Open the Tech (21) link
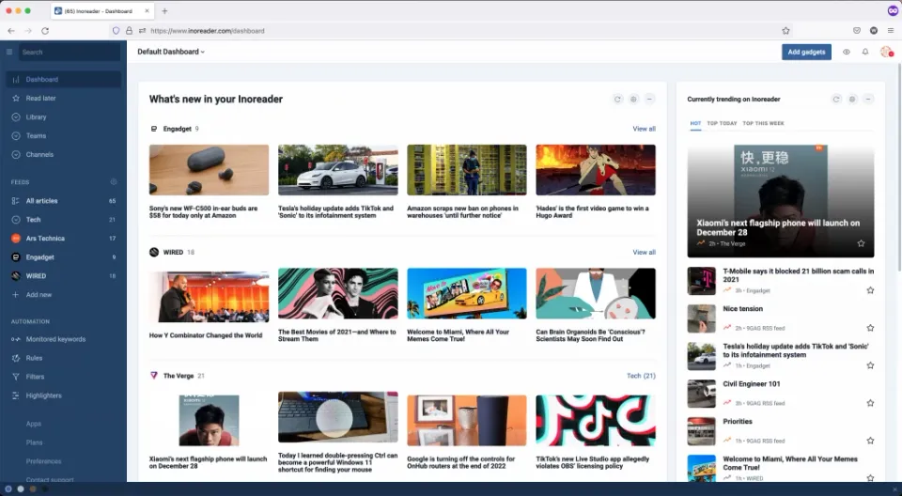The width and height of the screenshot is (902, 496). click(641, 376)
